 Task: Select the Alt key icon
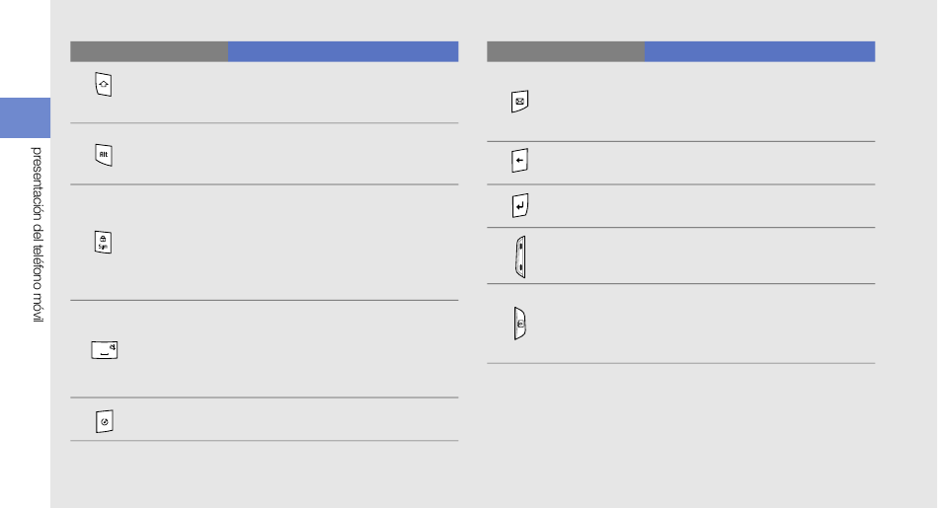[104, 155]
